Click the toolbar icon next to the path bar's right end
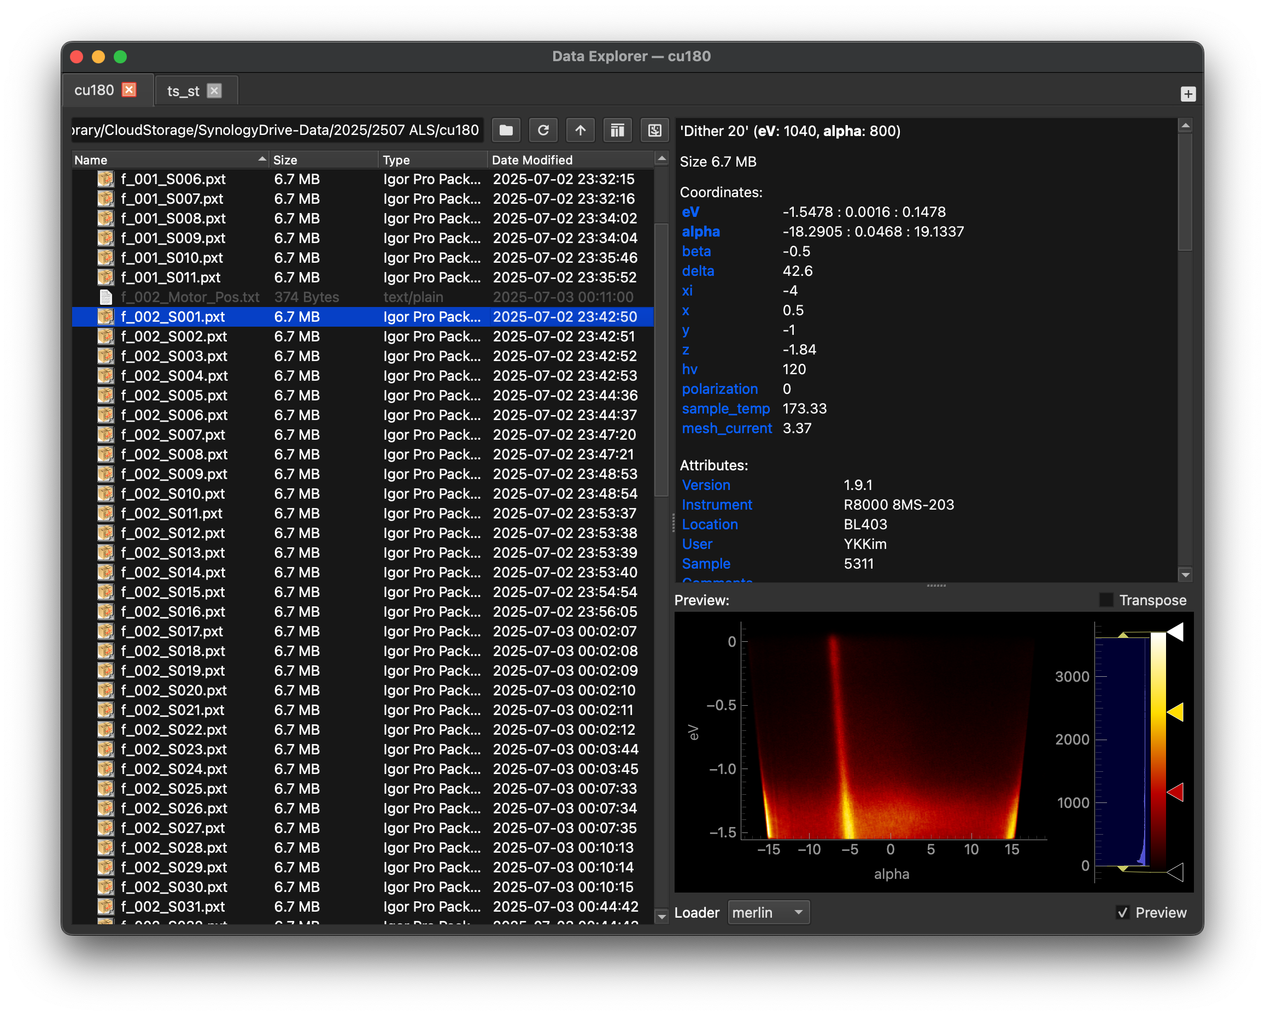The image size is (1265, 1016). [654, 130]
